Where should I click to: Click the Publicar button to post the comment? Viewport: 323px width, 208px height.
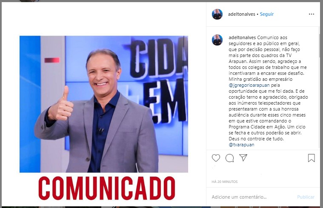(306, 197)
